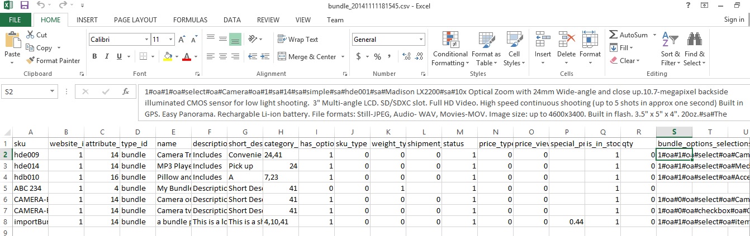
Task: Click the Paste clipboard icon
Action: [12, 40]
